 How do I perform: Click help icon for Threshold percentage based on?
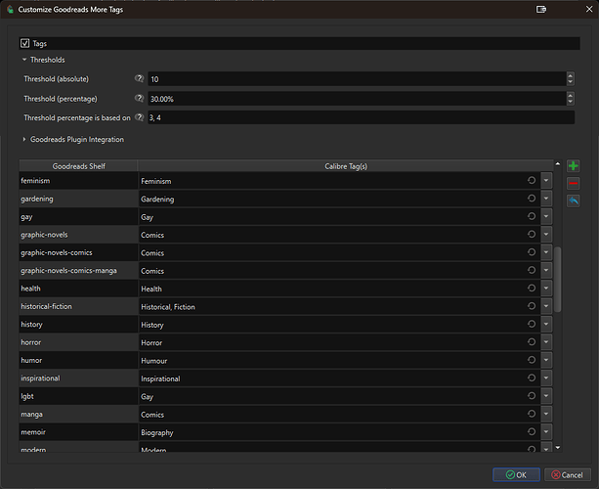[x=139, y=117]
